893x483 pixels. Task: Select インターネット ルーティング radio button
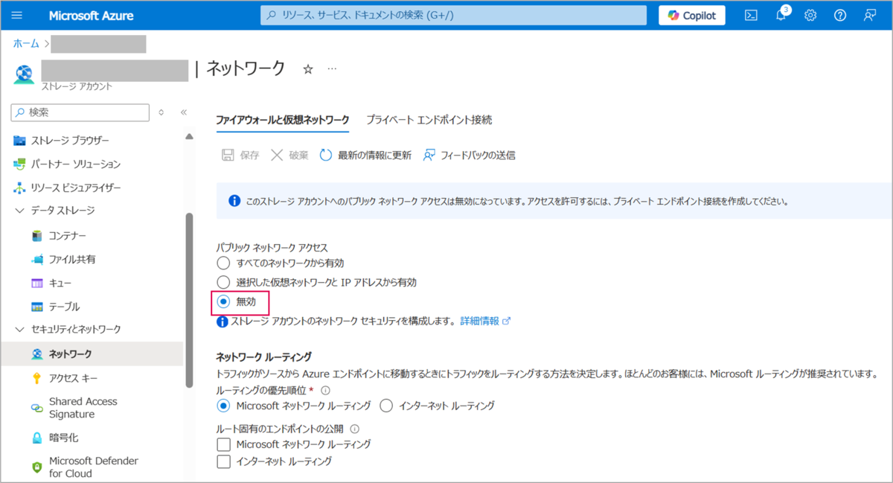pos(386,406)
